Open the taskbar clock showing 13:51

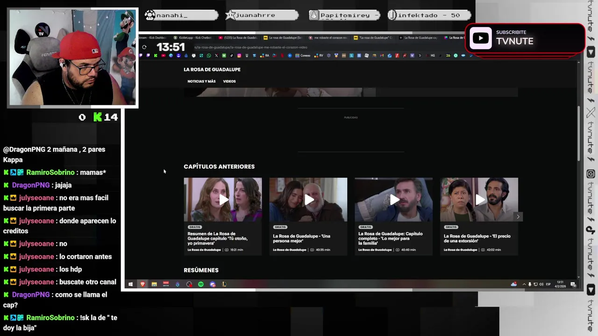[x=560, y=284]
